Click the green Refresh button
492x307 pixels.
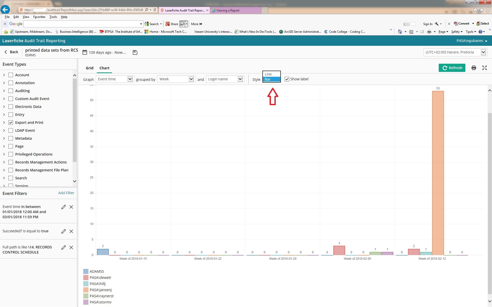click(452, 68)
